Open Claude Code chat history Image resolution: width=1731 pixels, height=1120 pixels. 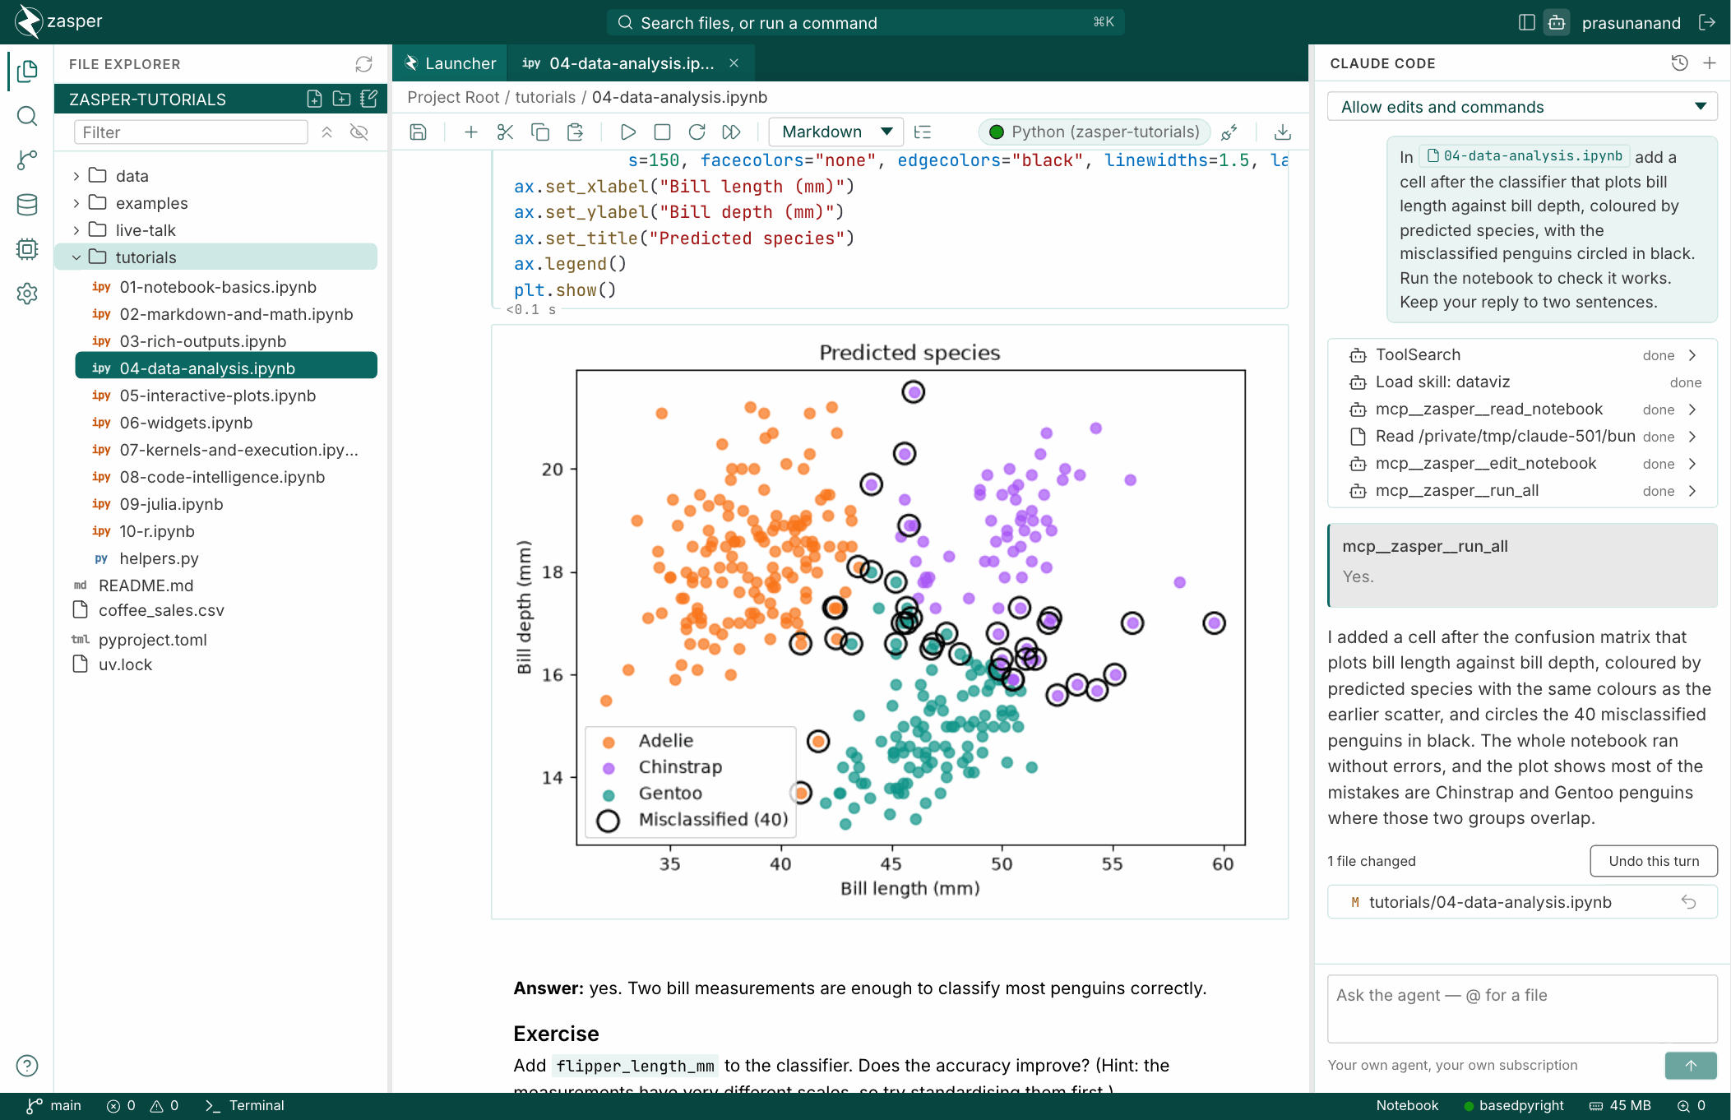point(1679,63)
